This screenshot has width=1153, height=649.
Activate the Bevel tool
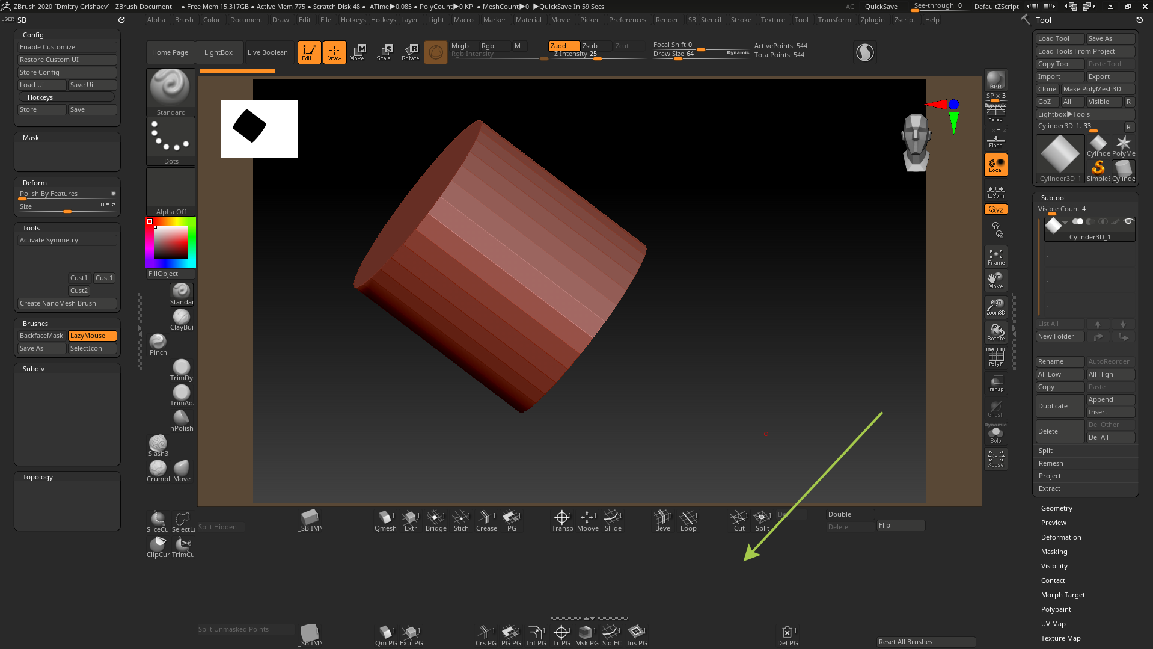coord(662,520)
